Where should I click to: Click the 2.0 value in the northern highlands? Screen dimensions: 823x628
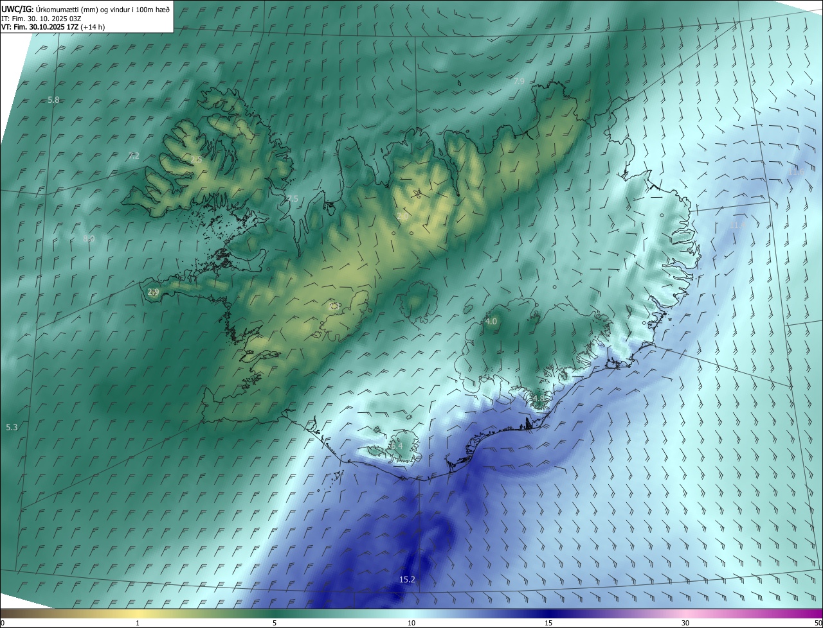click(402, 218)
